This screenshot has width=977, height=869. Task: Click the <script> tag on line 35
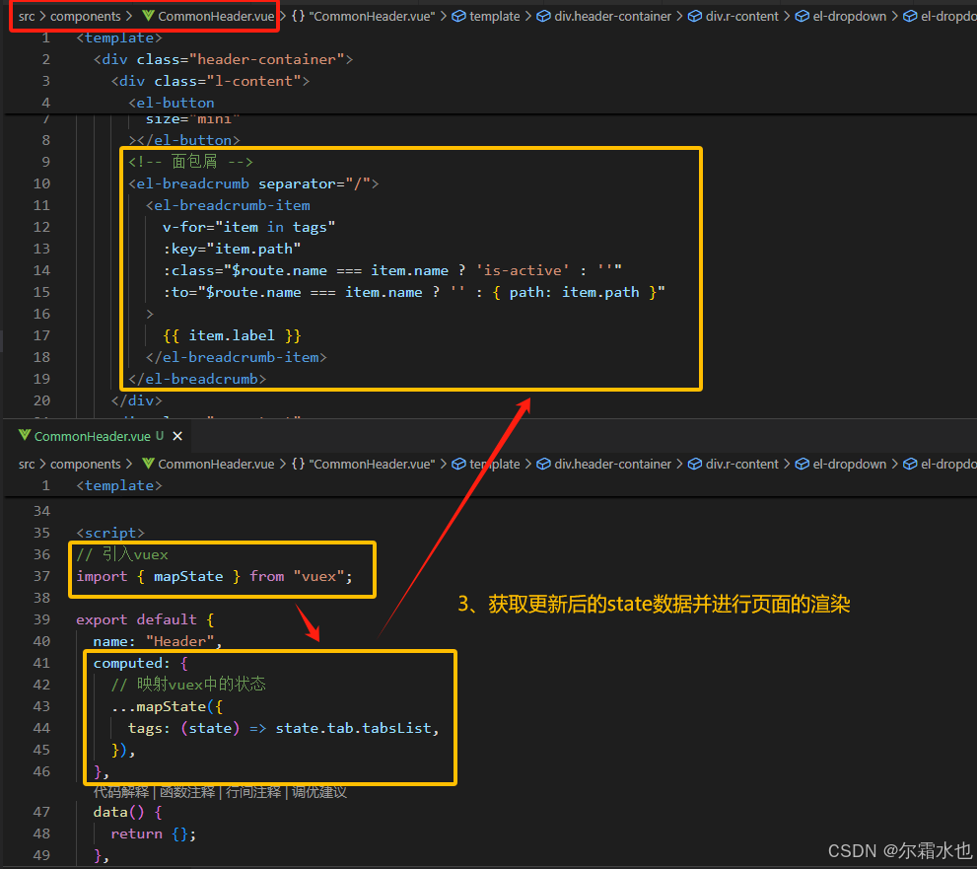coord(110,533)
